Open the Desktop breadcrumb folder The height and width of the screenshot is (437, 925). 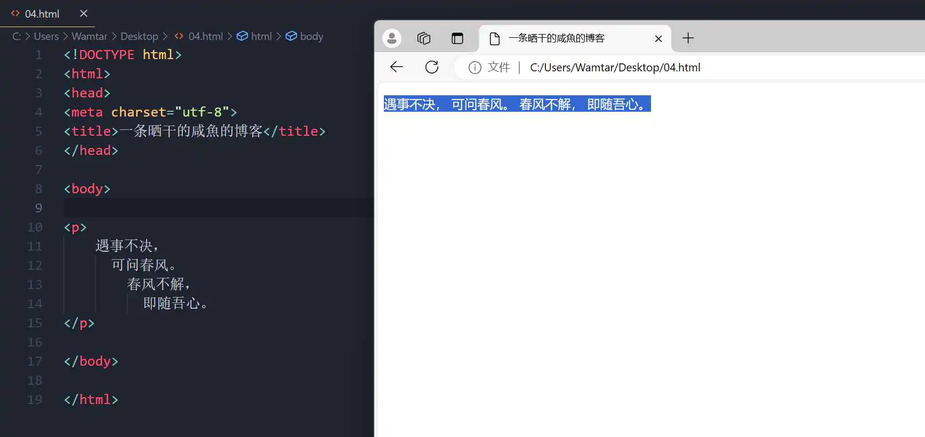coord(139,36)
